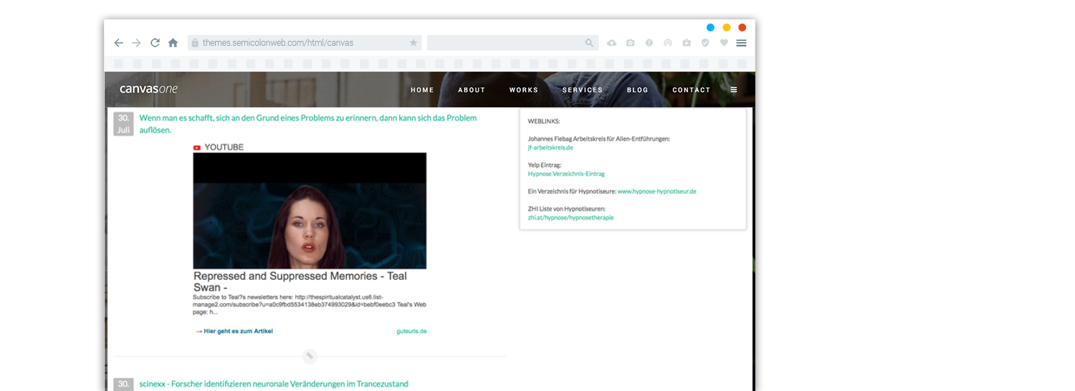
Task: Click the media play briefcase toolbar icon
Action: pos(687,43)
